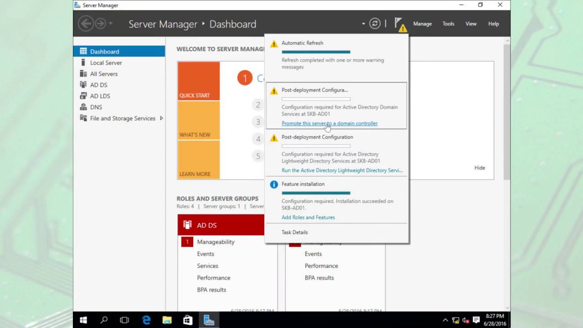Select the WHAT'S NEW tile
Image resolution: width=583 pixels, height=328 pixels.
[199, 120]
